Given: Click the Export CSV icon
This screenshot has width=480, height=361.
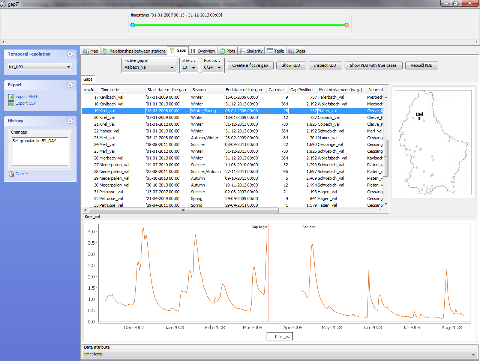Looking at the screenshot, I should (x=11, y=103).
